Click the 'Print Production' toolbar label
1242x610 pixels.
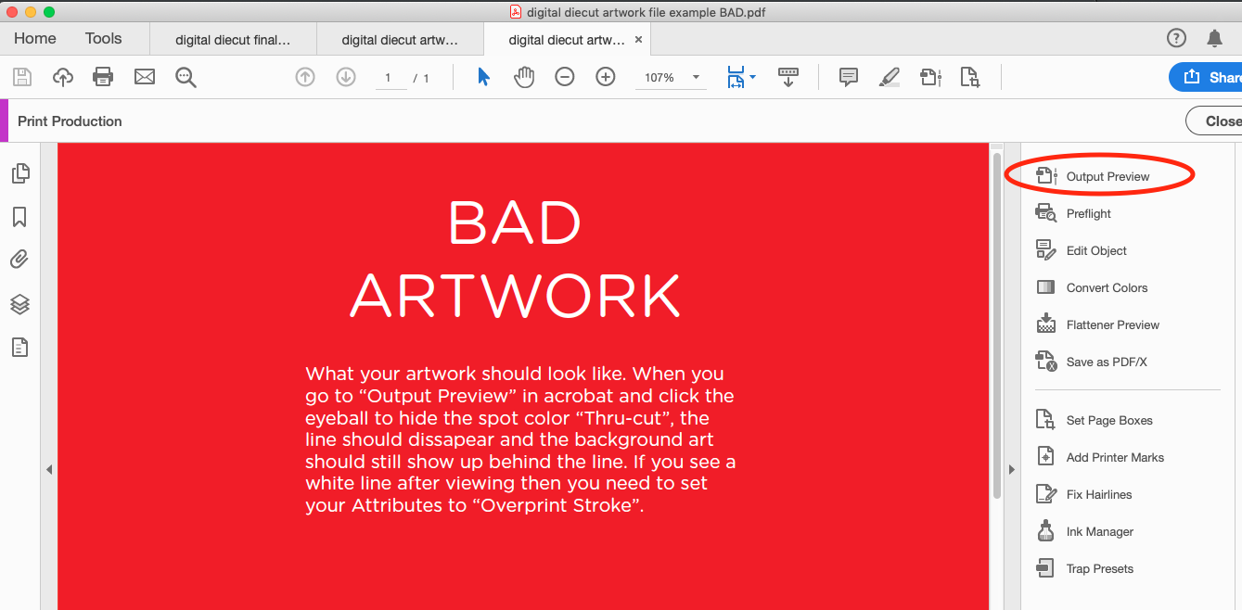click(70, 121)
